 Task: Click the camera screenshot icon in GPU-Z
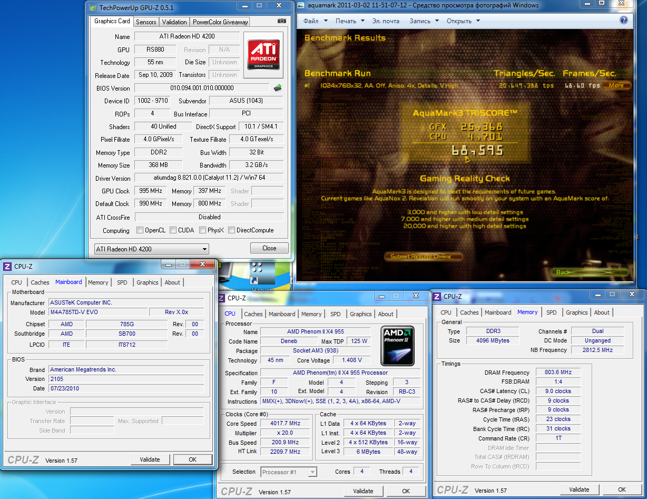coord(282,21)
